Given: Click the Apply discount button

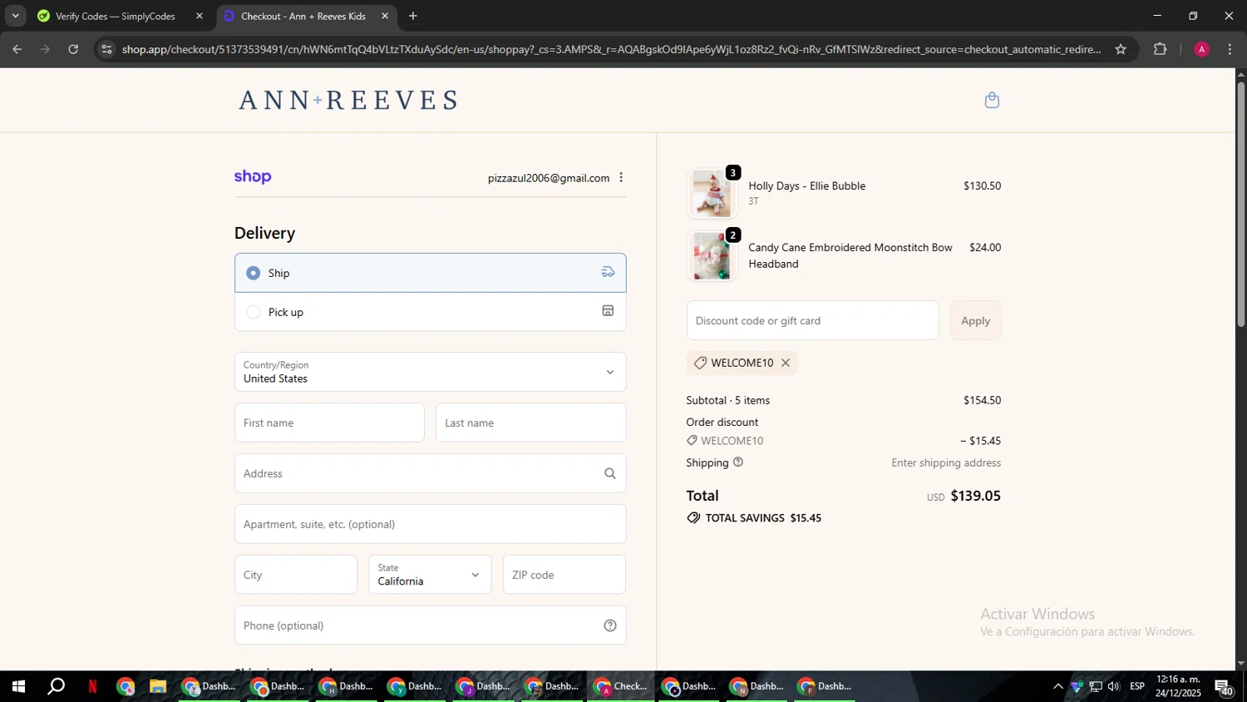Looking at the screenshot, I should coord(975,320).
